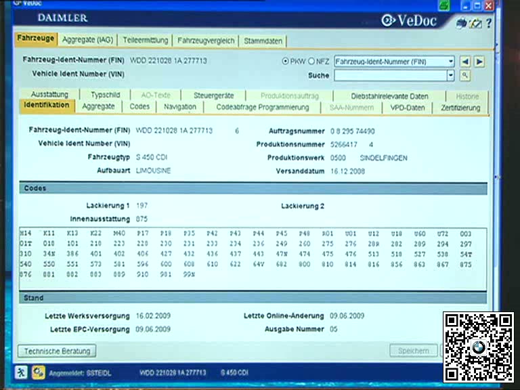Open the Teileermittlung tab
The width and height of the screenshot is (520, 390).
click(x=146, y=41)
